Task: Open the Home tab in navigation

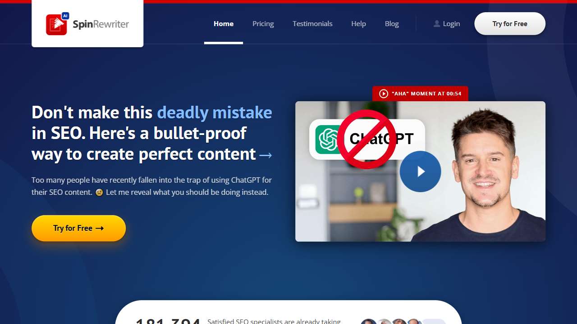Action: pos(224,24)
